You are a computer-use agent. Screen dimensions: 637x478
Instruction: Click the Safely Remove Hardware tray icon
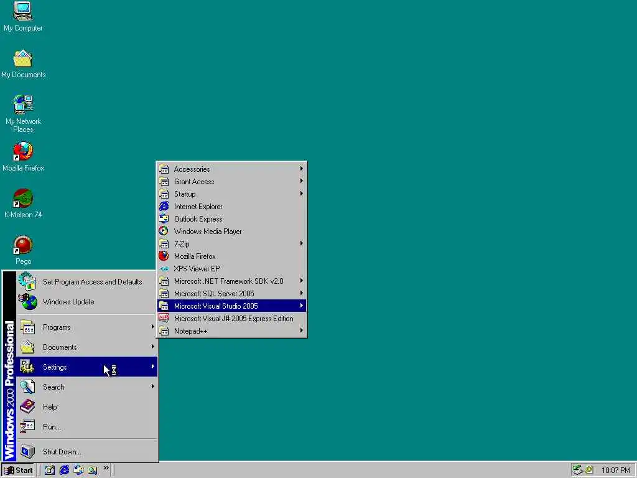pos(577,470)
